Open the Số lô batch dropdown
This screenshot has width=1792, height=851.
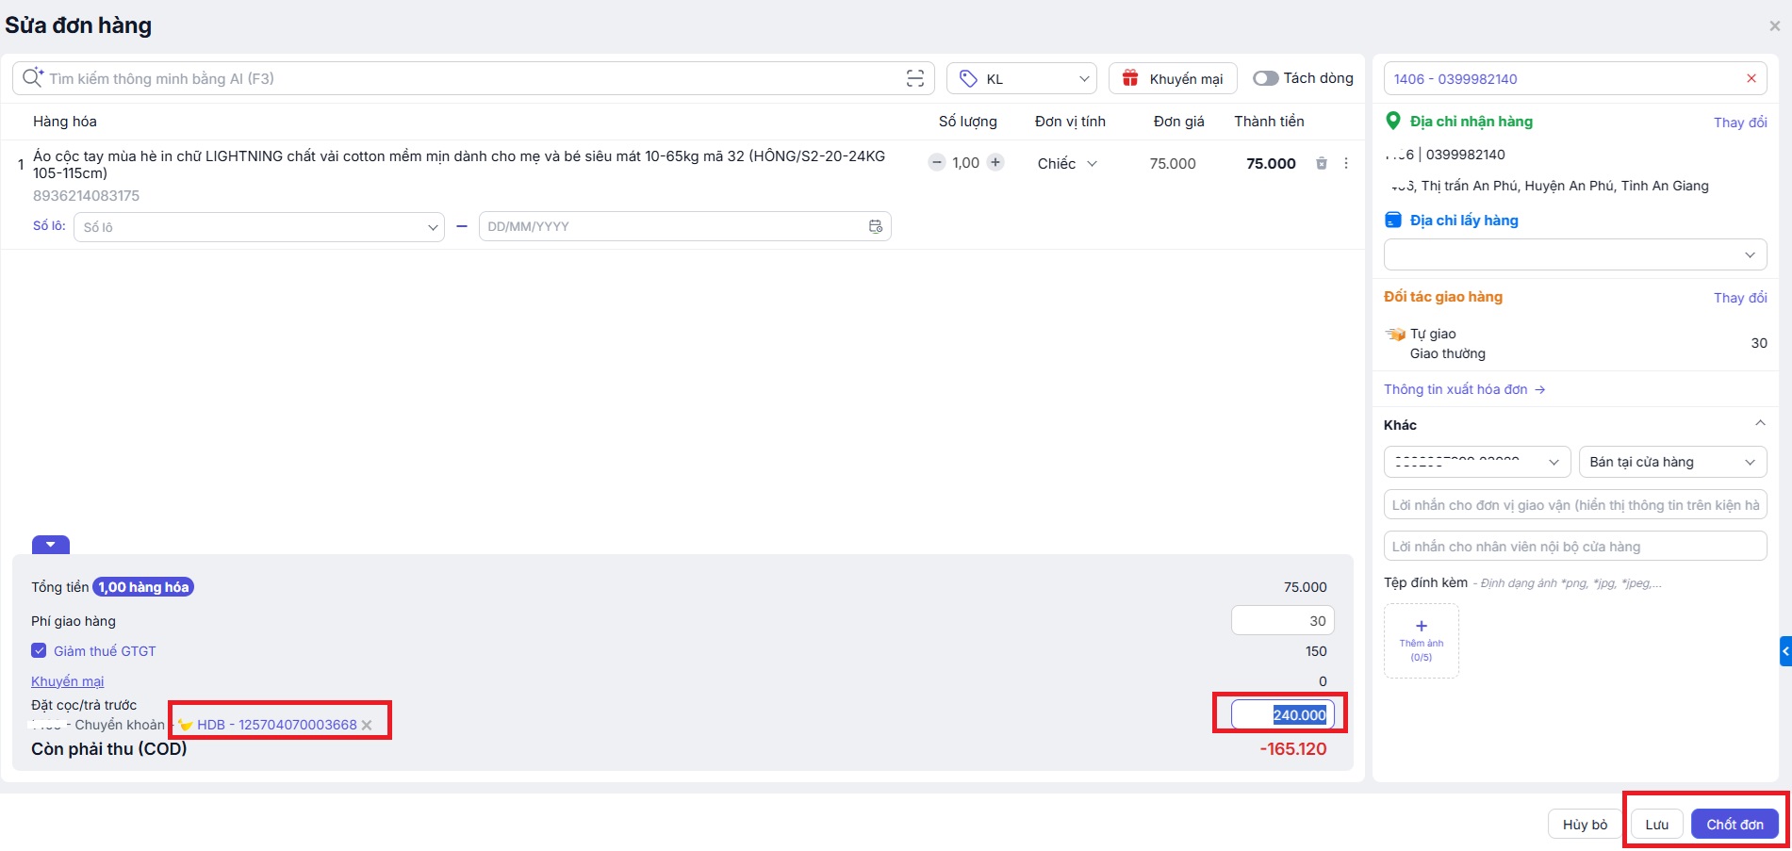pyautogui.click(x=259, y=227)
